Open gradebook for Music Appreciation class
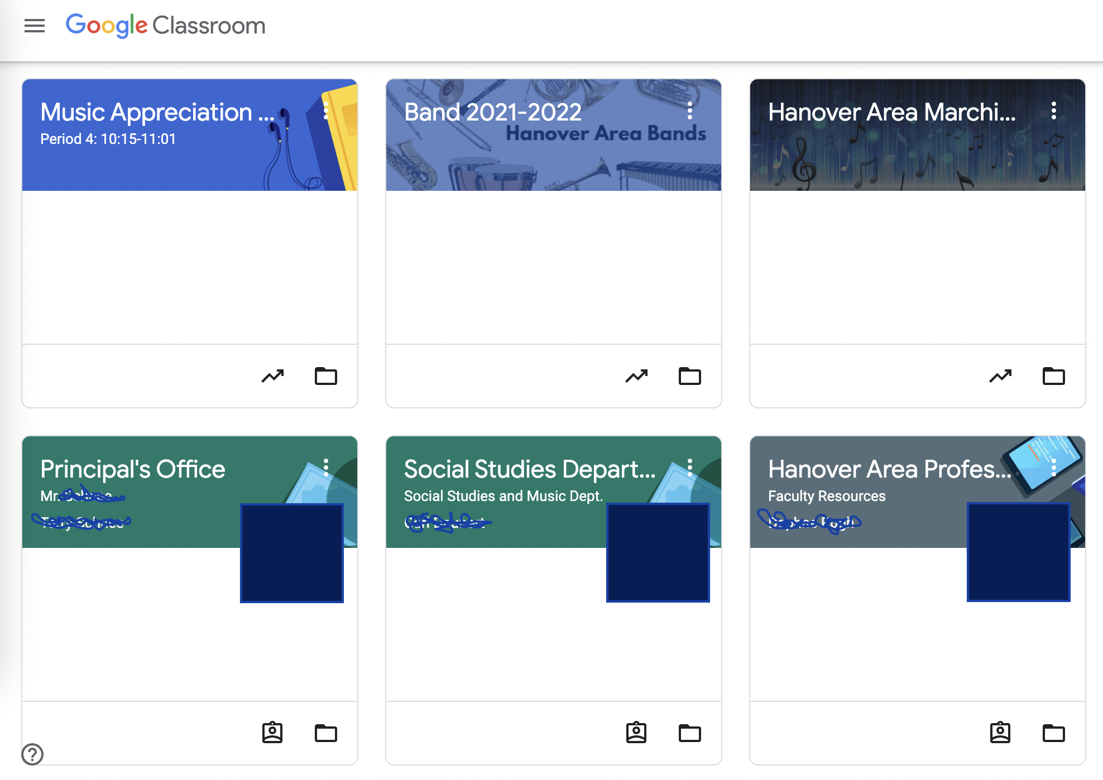 click(272, 377)
